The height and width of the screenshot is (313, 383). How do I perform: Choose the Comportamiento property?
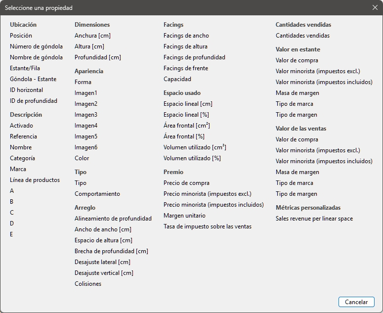tap(97, 194)
